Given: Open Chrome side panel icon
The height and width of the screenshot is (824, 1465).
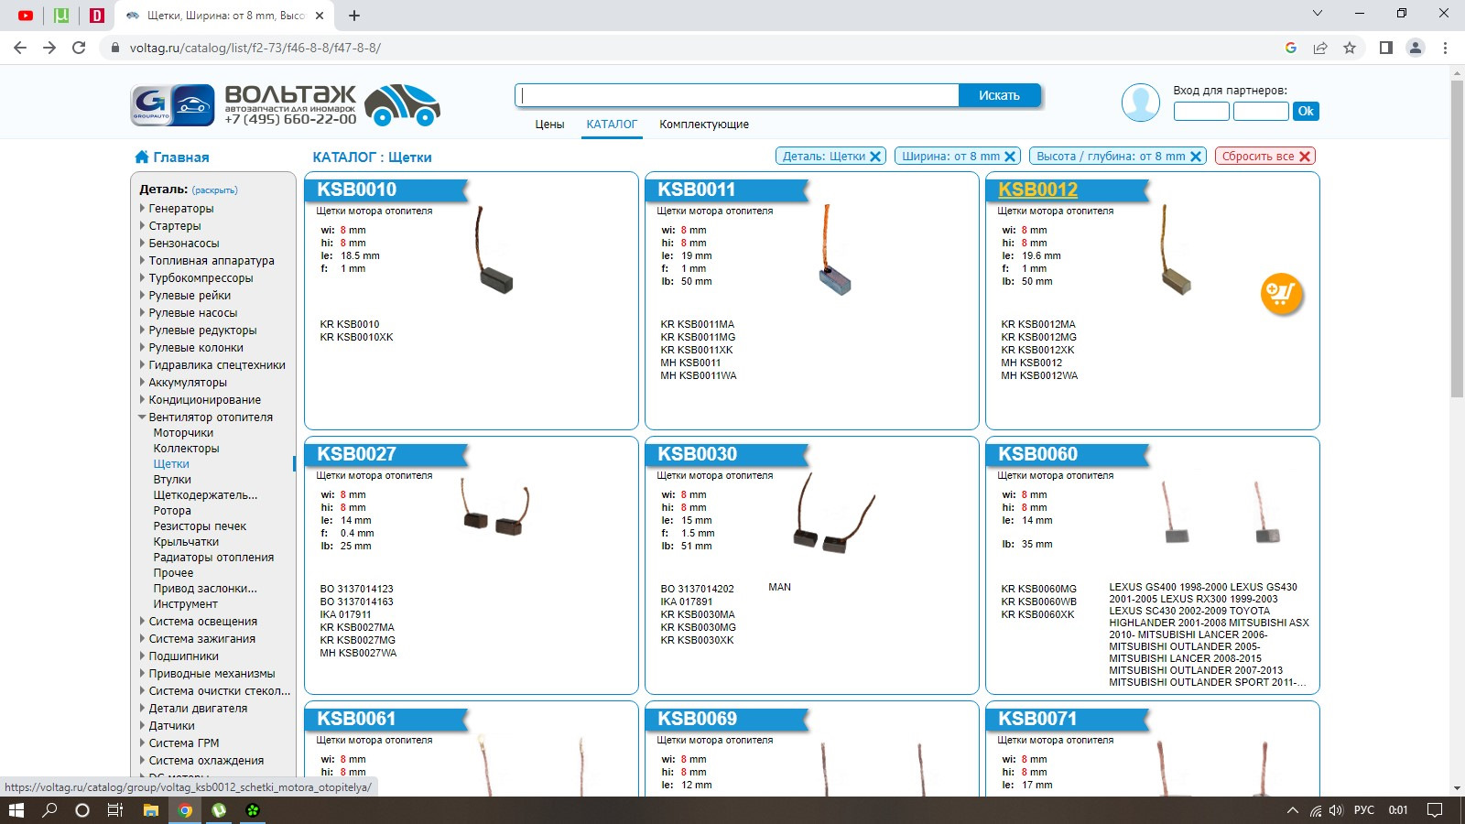Looking at the screenshot, I should tap(1386, 48).
